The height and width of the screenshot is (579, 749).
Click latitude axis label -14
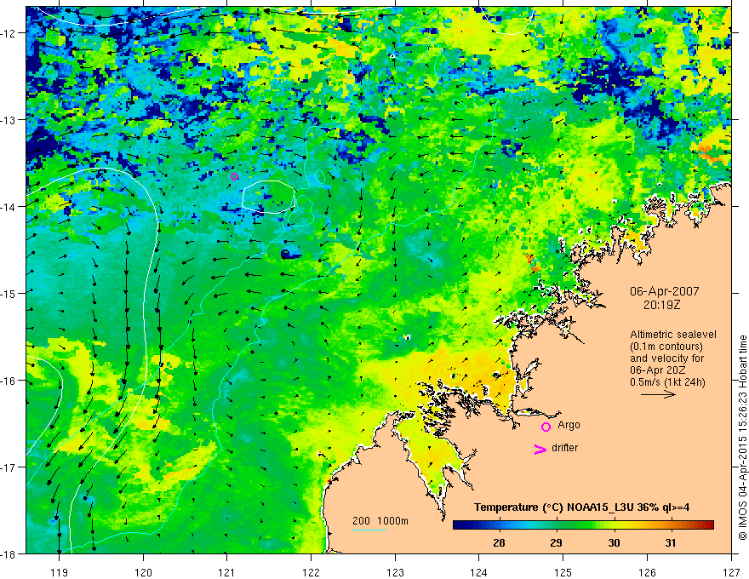(x=9, y=207)
